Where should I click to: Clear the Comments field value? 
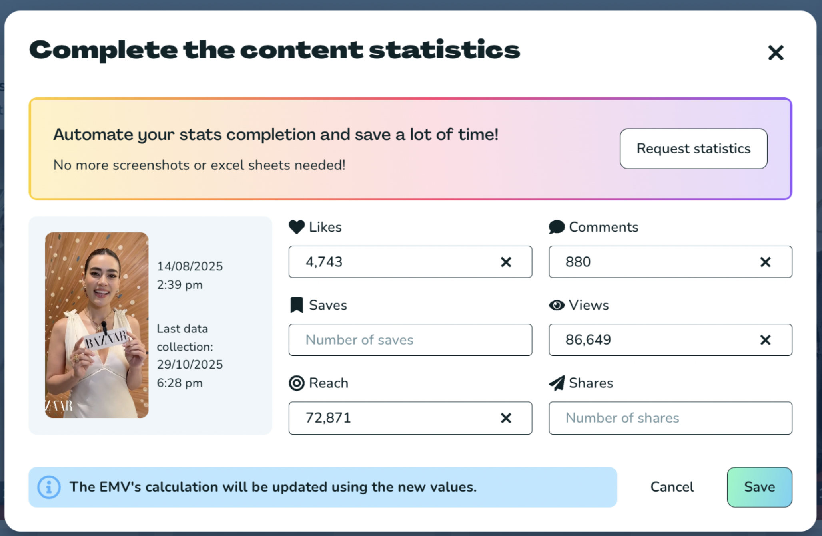[765, 262]
